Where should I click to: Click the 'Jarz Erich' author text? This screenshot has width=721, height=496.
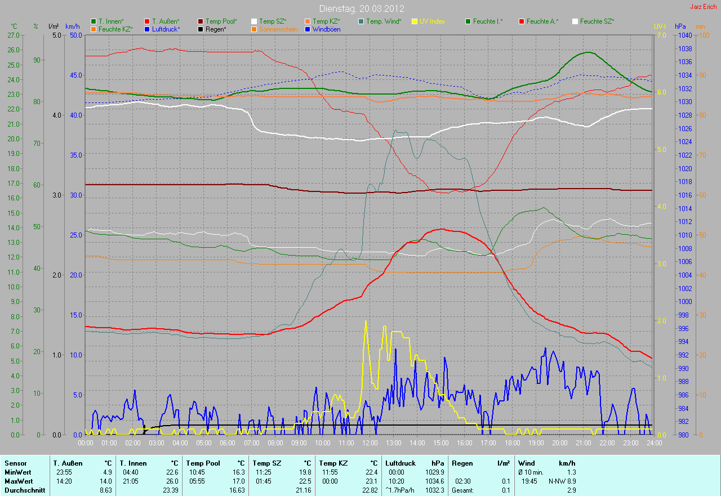point(704,7)
